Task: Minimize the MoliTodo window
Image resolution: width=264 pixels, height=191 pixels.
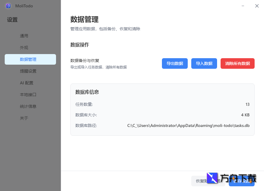Action: tap(243, 6)
